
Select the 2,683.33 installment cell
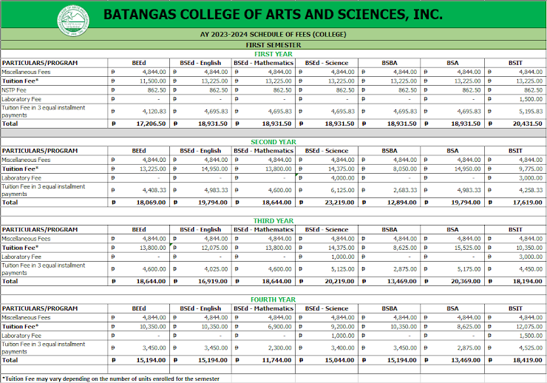[x=390, y=191]
